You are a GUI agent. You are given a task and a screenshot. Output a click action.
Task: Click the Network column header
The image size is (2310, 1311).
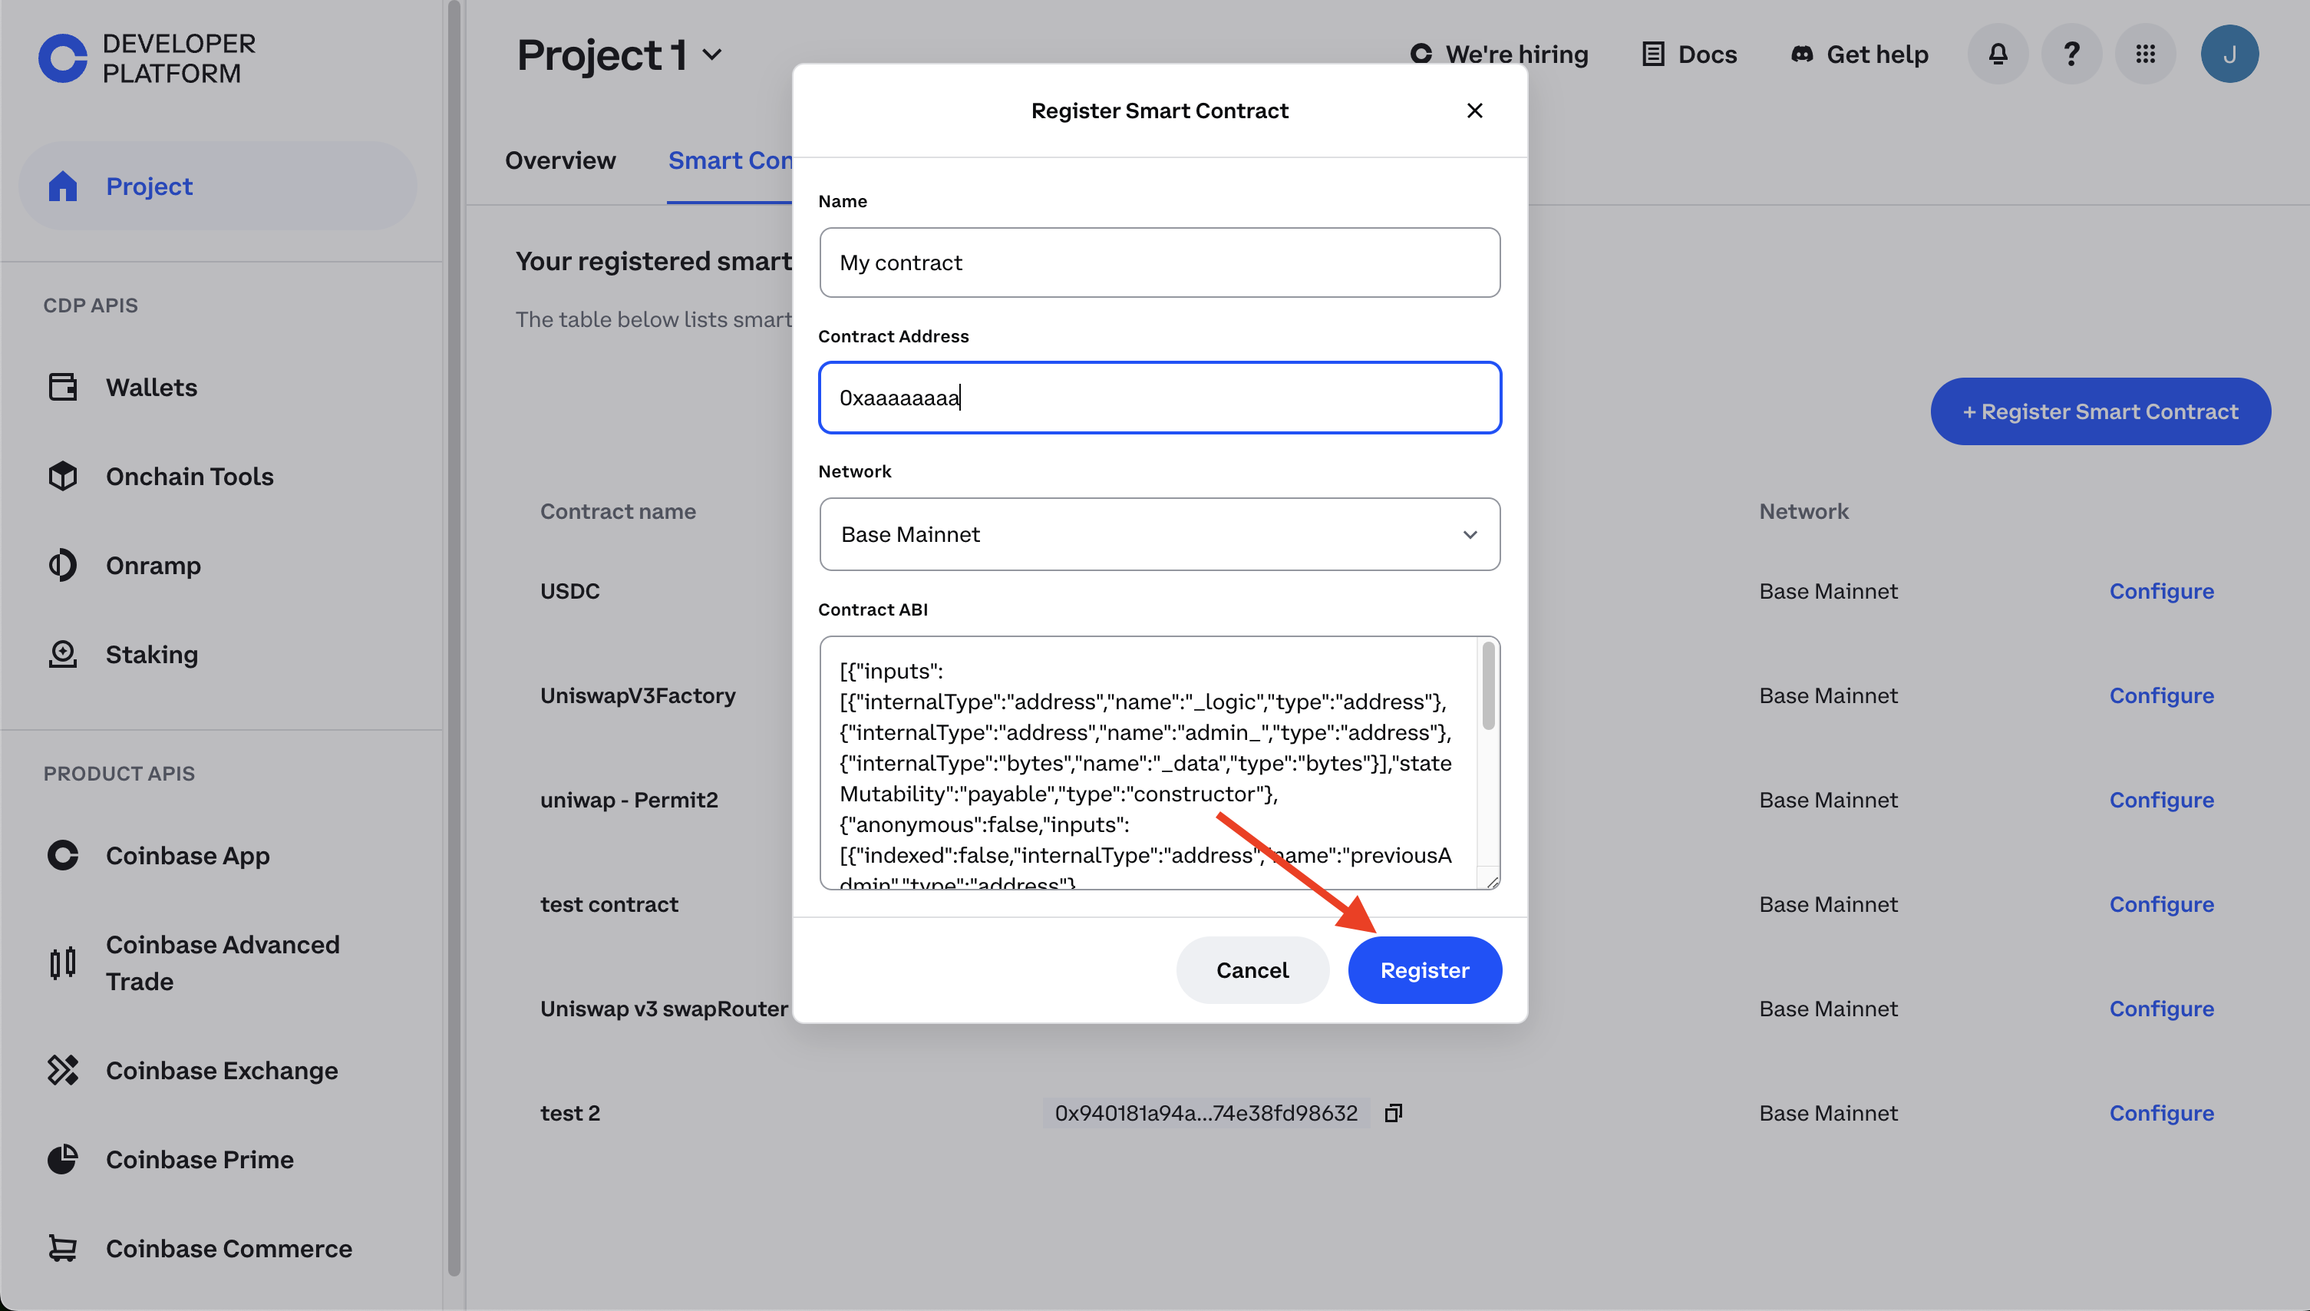point(1803,511)
